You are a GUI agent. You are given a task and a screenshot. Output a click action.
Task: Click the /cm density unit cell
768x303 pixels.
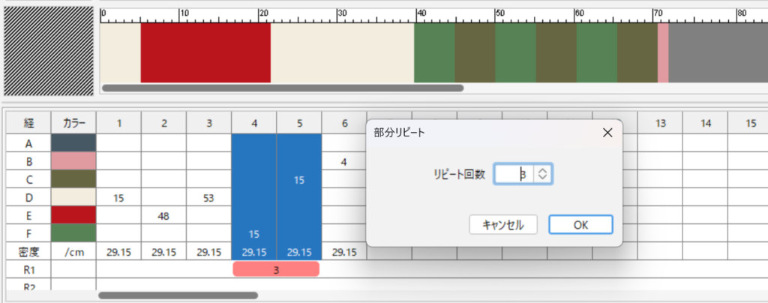coord(73,251)
